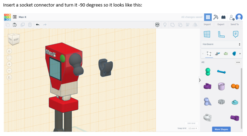Click the Mirror tool icon
The height and width of the screenshot is (136, 247).
pos(195,25)
